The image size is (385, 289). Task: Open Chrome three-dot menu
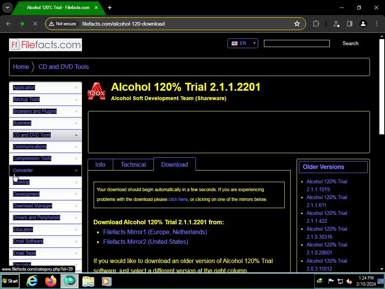coord(377,24)
